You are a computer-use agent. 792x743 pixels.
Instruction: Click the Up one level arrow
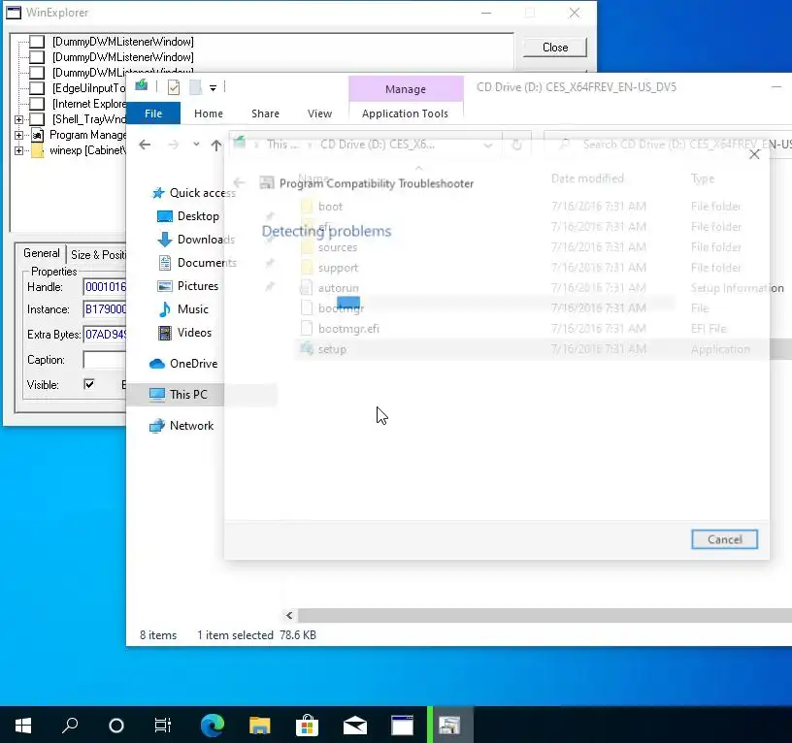(x=216, y=145)
